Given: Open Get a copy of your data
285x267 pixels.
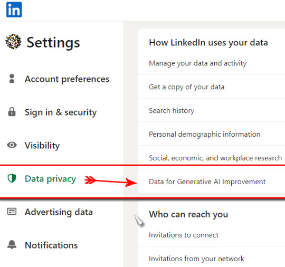Looking at the screenshot, I should click(x=212, y=87).
